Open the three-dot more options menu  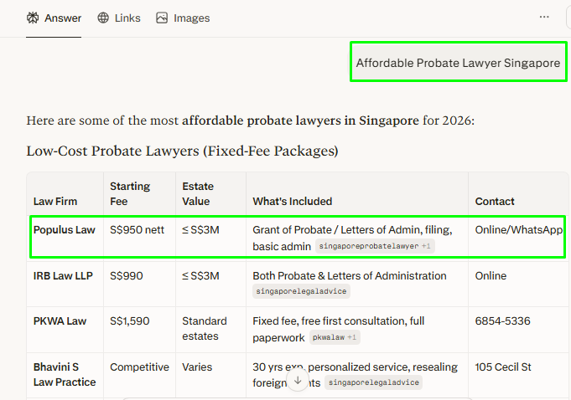click(x=544, y=17)
